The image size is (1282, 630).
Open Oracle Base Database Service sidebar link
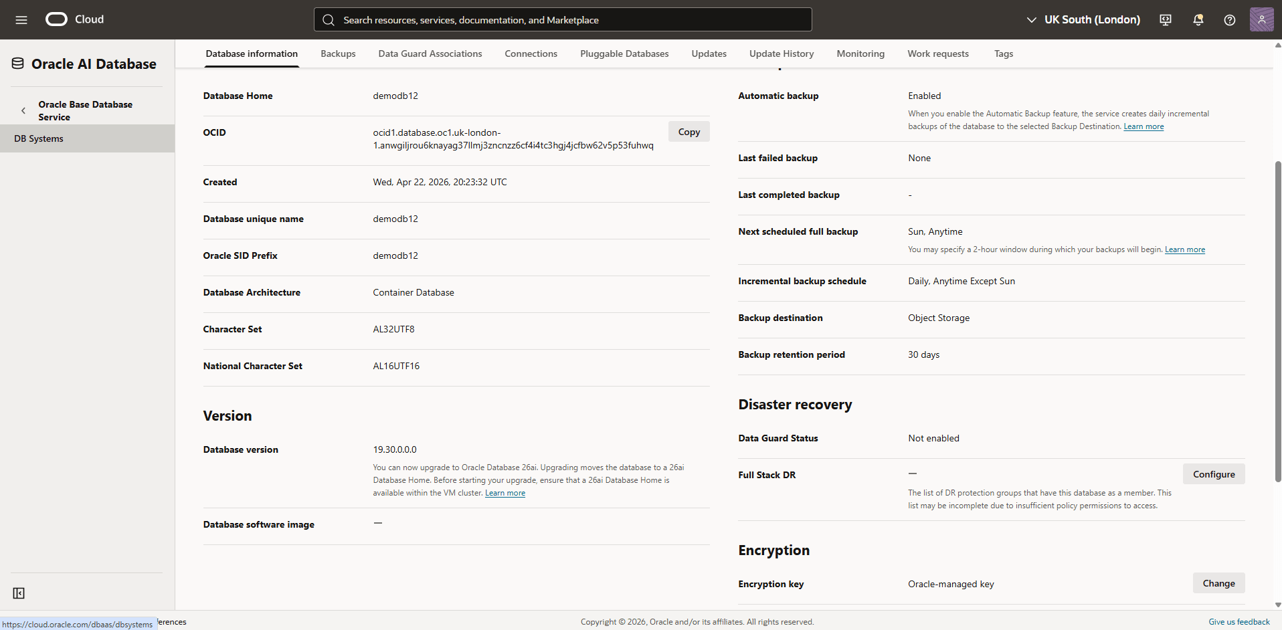tap(85, 110)
